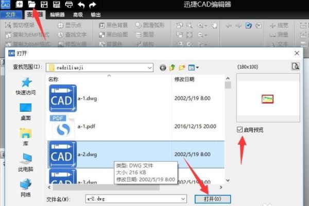Click the horizontal scrollbar left arrow

pos(49,187)
